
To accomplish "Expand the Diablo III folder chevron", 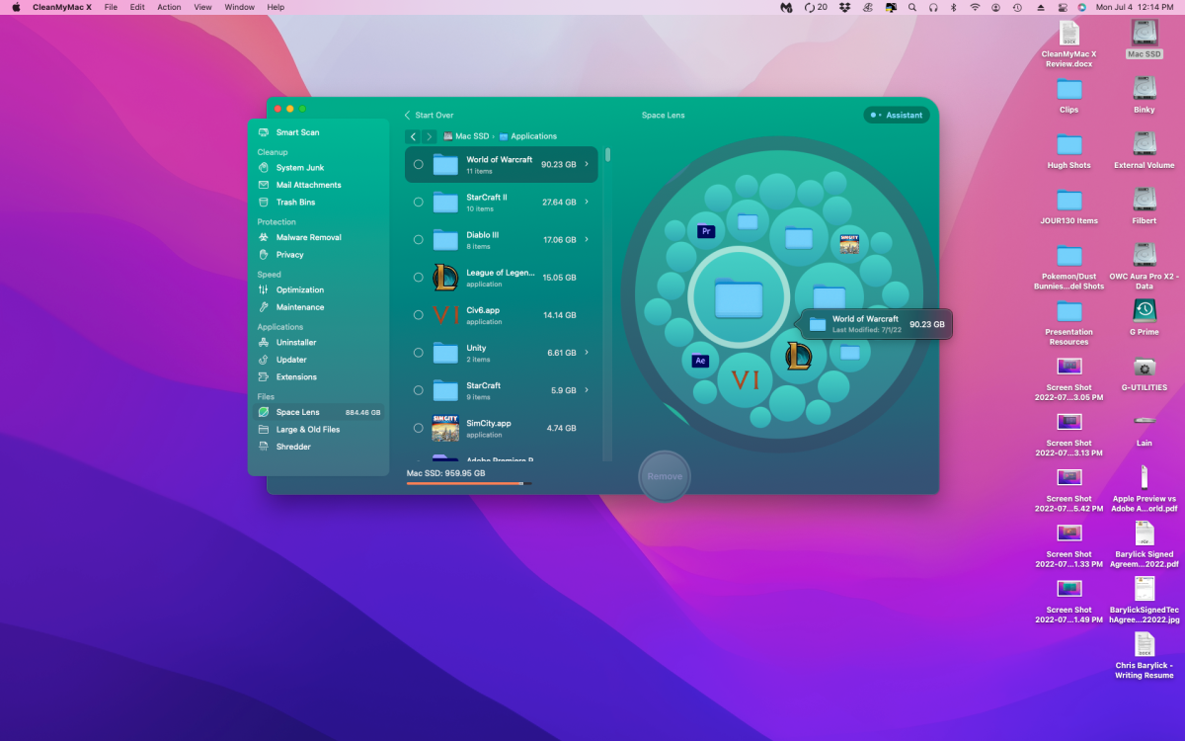I will pos(587,240).
